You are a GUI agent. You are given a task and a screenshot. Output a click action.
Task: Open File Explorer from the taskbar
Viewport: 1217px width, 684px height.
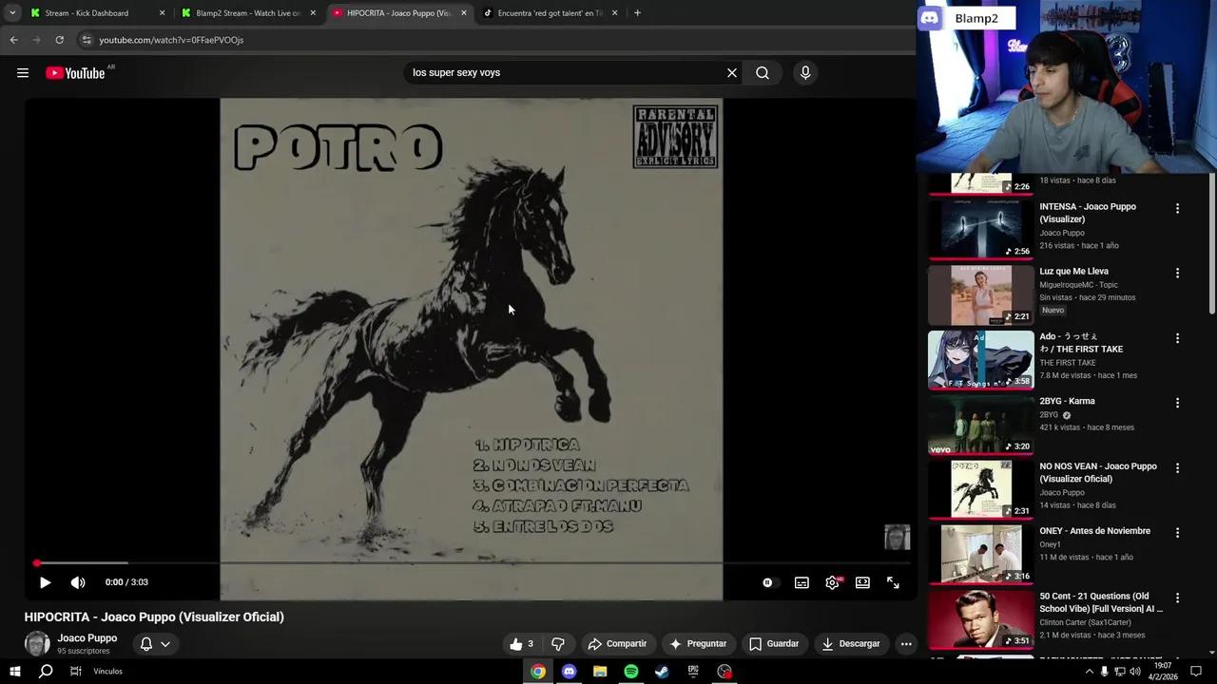point(600,672)
